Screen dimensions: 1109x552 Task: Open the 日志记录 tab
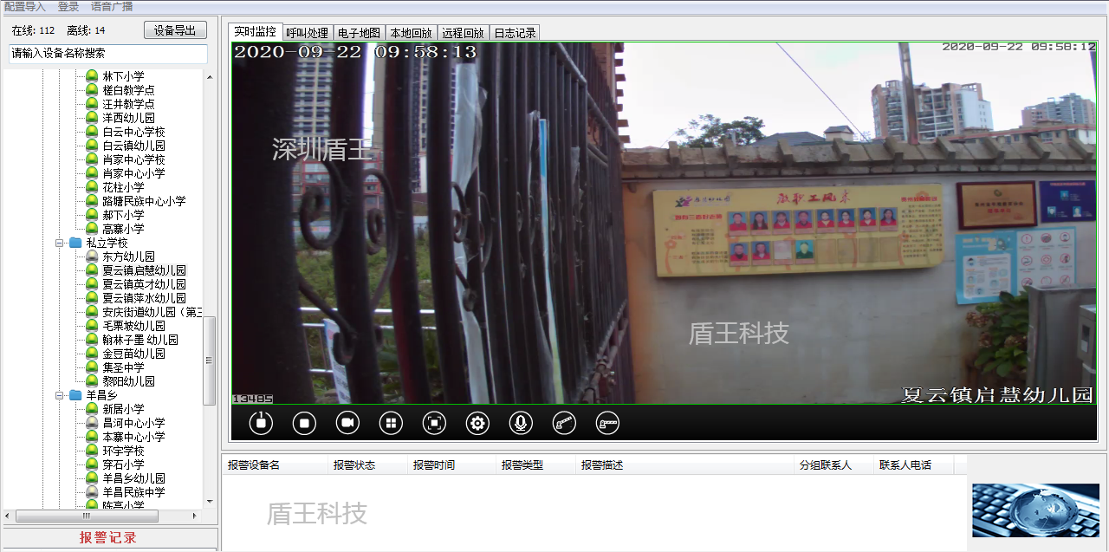515,33
